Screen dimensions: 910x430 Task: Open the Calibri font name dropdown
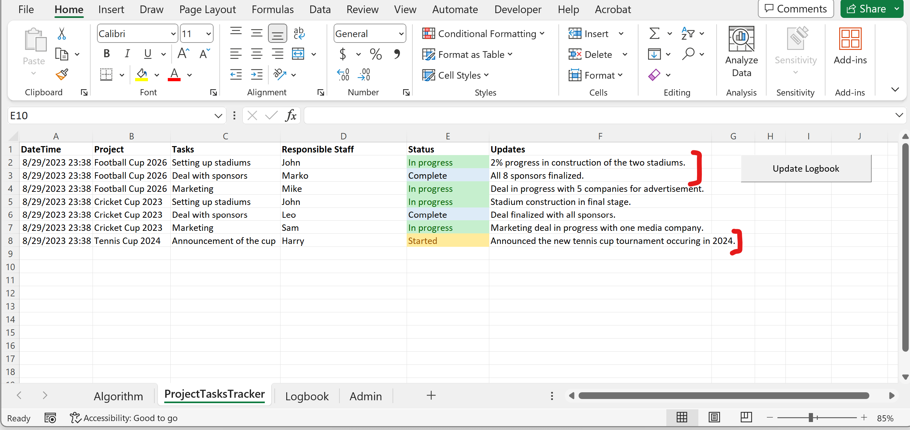tap(173, 34)
